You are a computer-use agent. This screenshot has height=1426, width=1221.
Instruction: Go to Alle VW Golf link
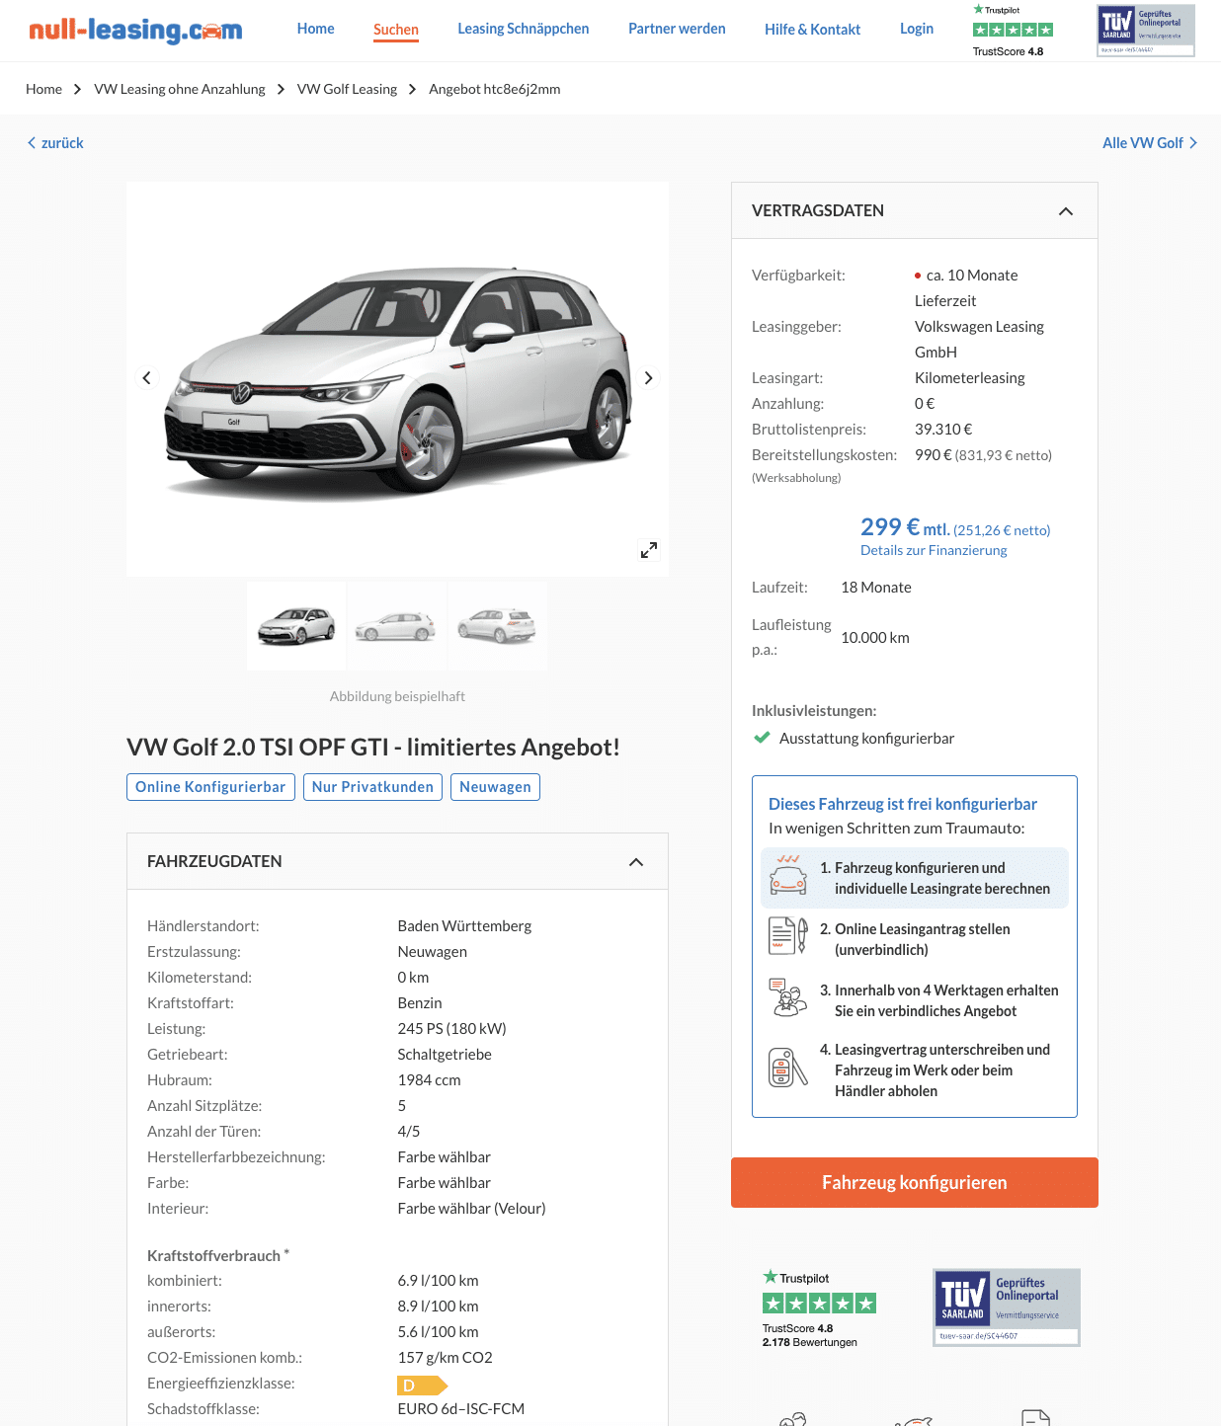(1150, 143)
